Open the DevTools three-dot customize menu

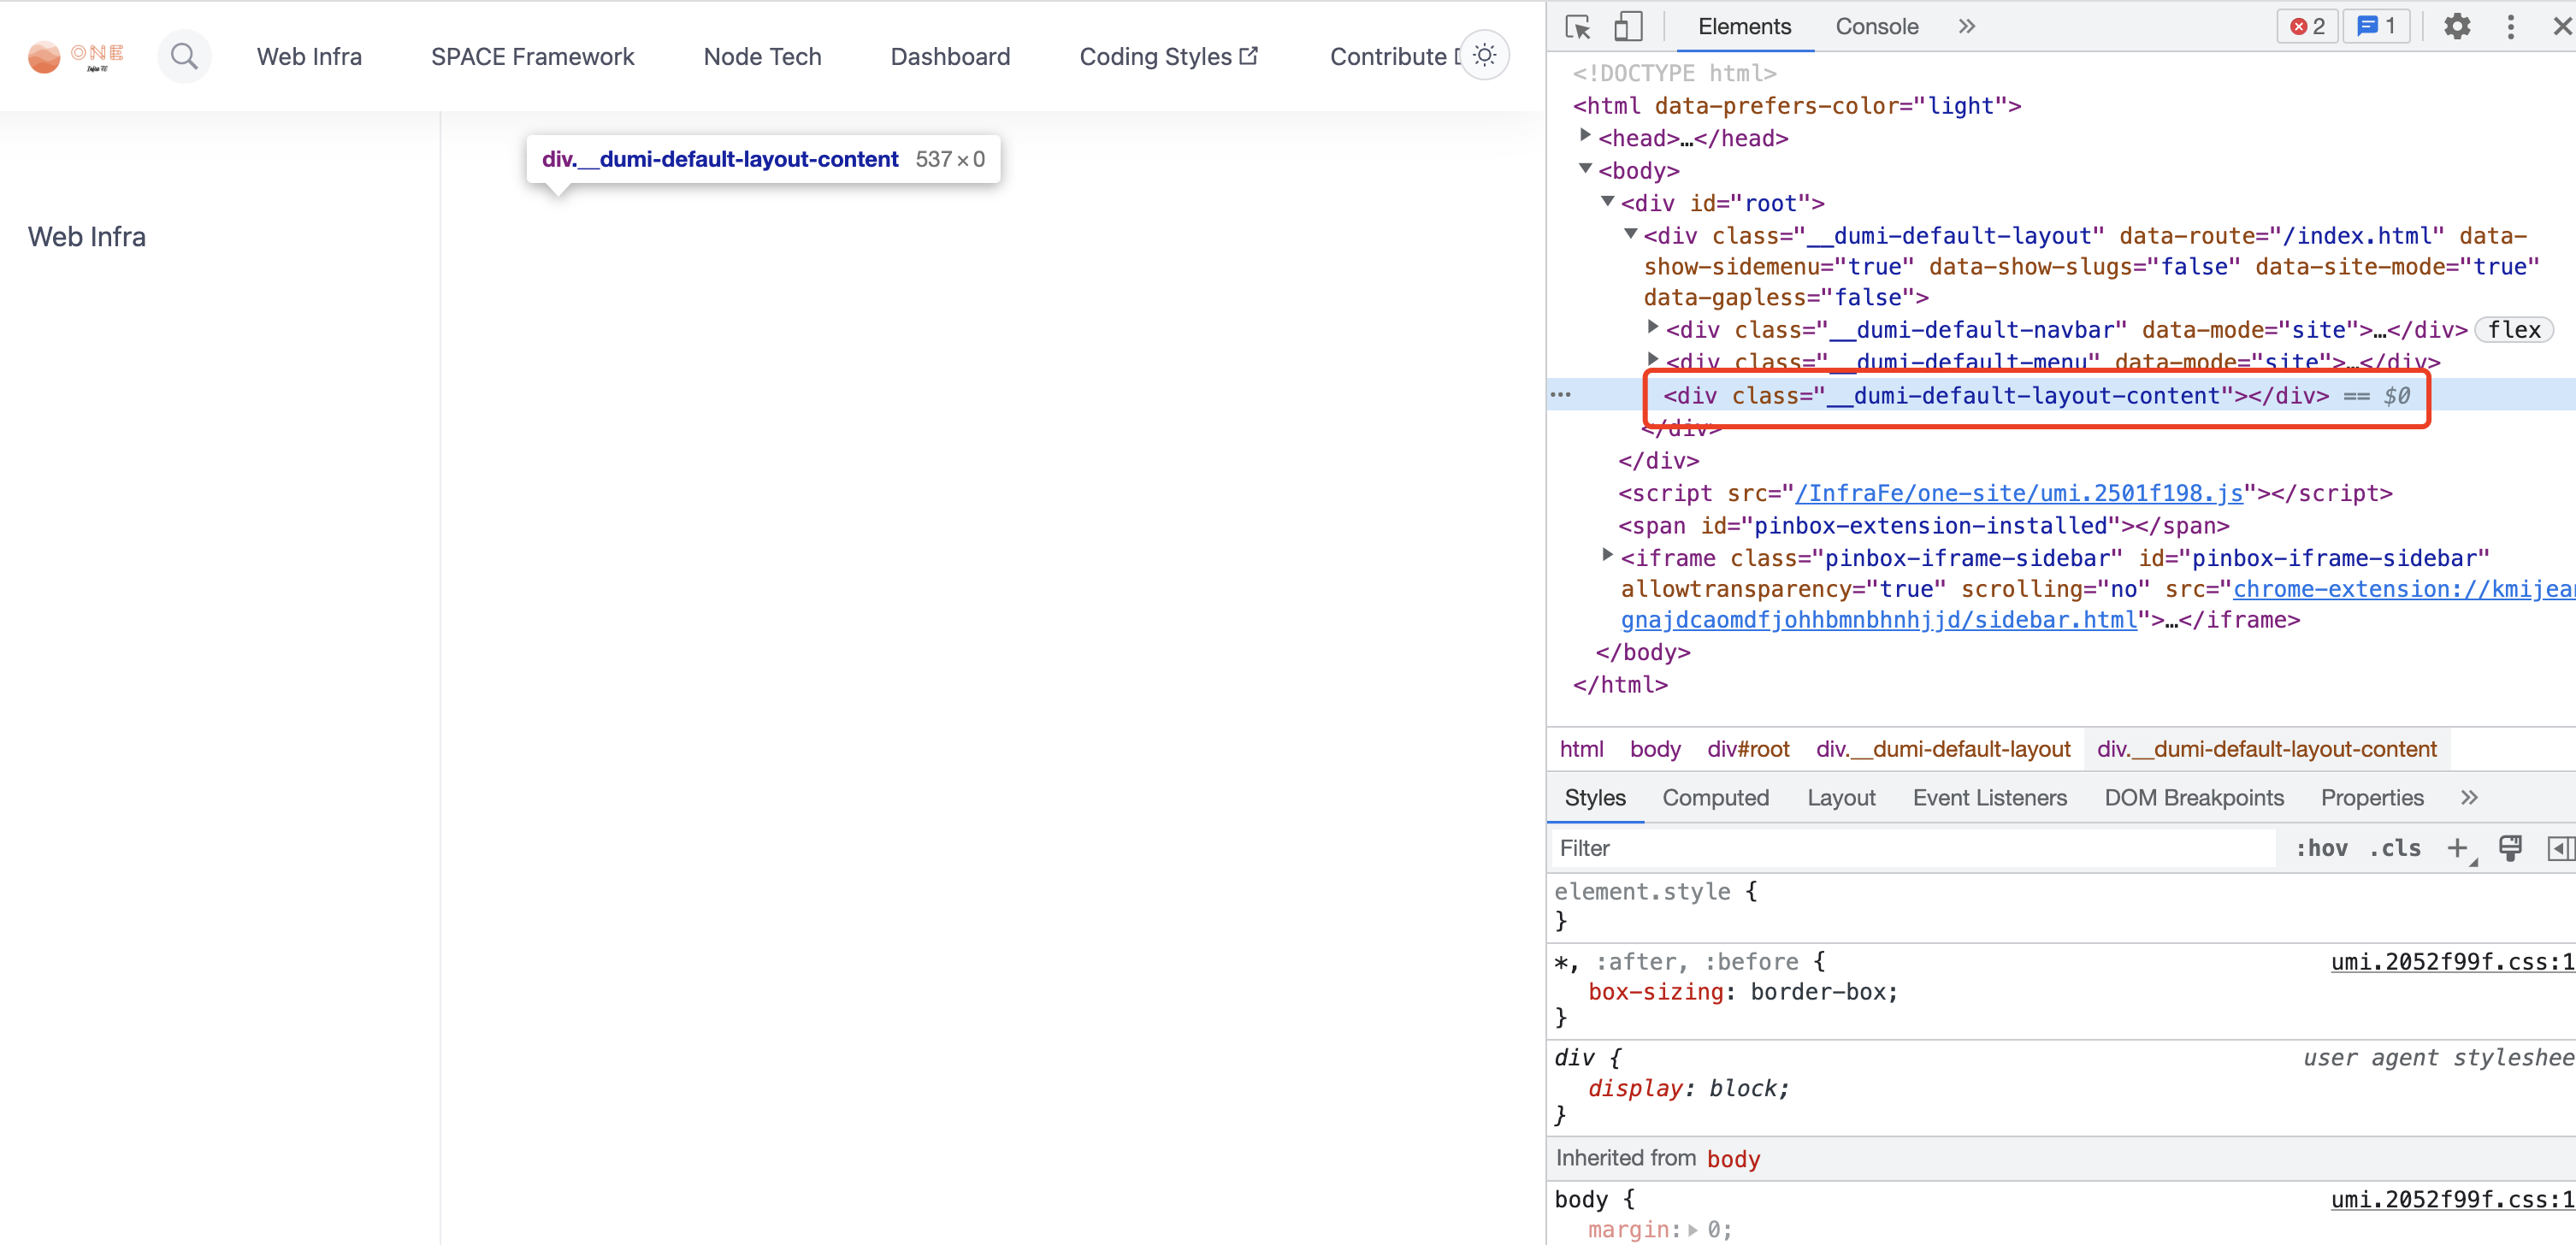2512,26
